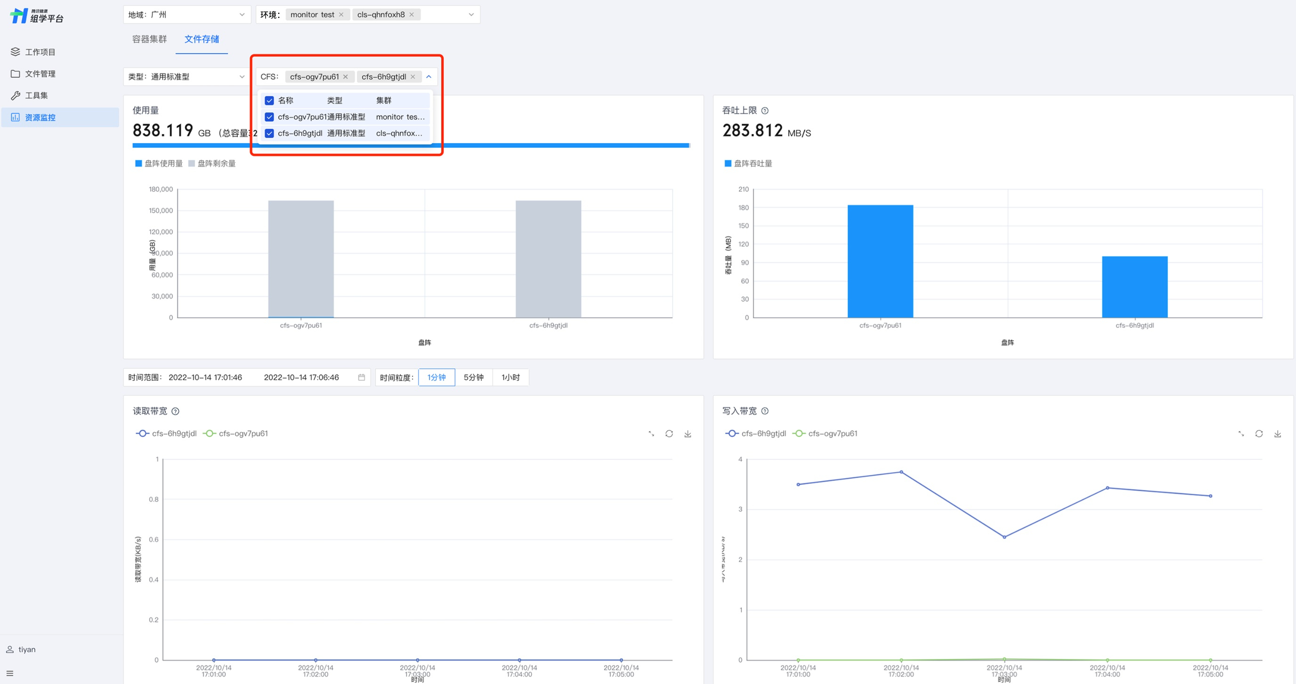
Task: Uncheck the cfs-ogv7pu61 checkbox
Action: (269, 117)
